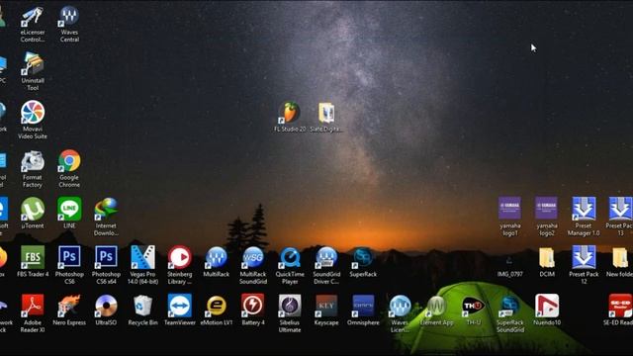Screen dimensions: 633x356
Task: Open the New folder icon
Action: click(x=620, y=257)
